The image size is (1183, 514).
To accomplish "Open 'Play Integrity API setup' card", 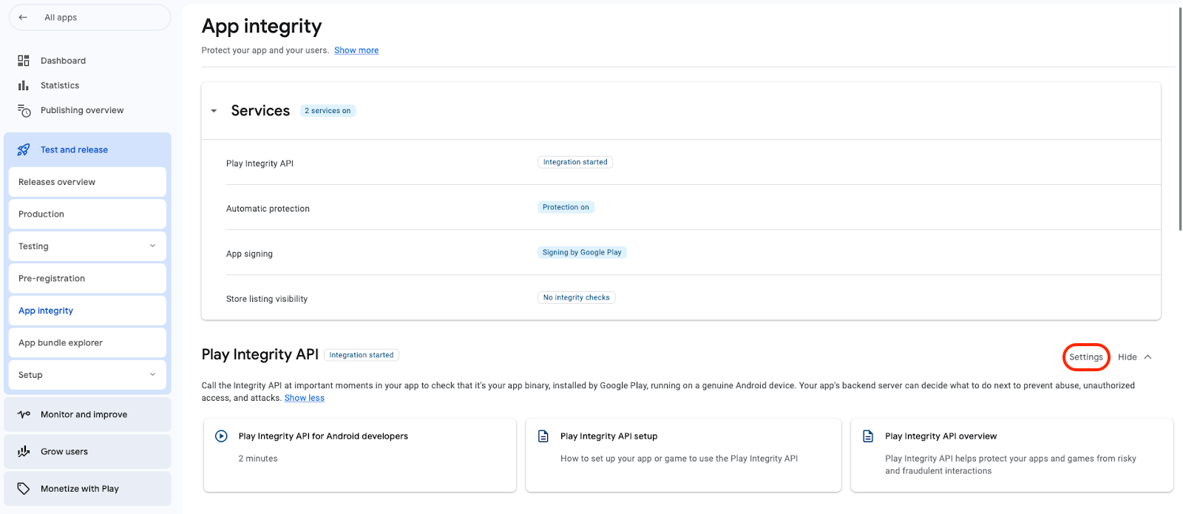I will coord(683,455).
